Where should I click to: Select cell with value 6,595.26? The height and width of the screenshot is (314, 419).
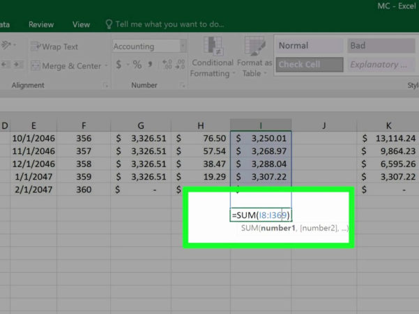(388, 164)
